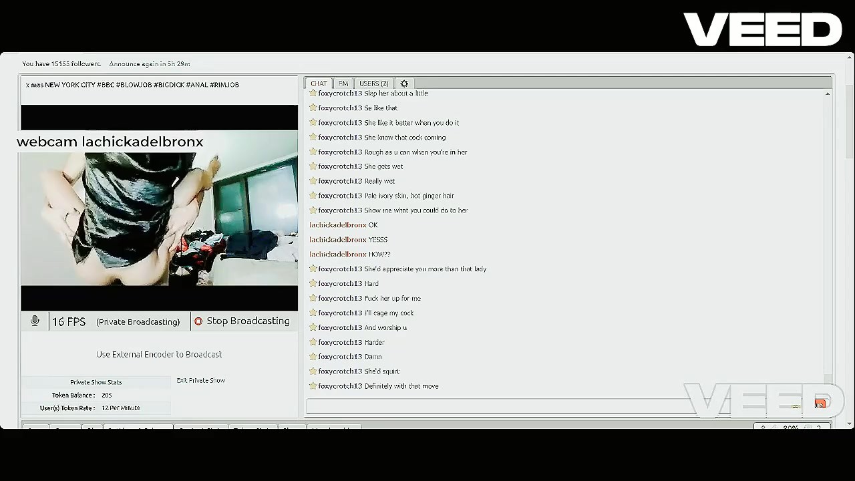The width and height of the screenshot is (855, 481).
Task: Click the username on the OK chat message
Action: [337, 225]
